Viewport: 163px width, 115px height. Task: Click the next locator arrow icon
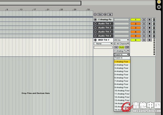tap(105, 14)
